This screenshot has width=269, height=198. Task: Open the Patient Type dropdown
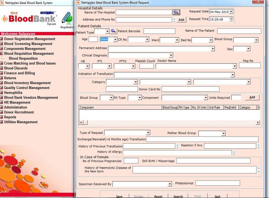pos(107,31)
